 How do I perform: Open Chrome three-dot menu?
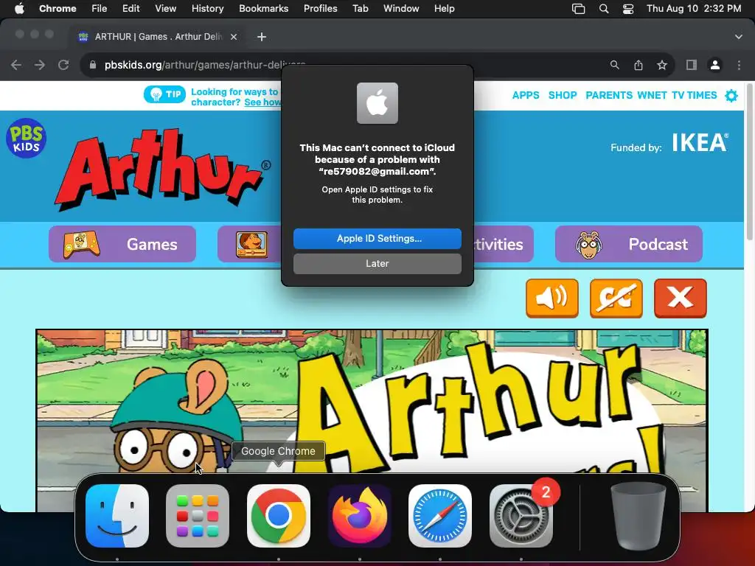739,65
